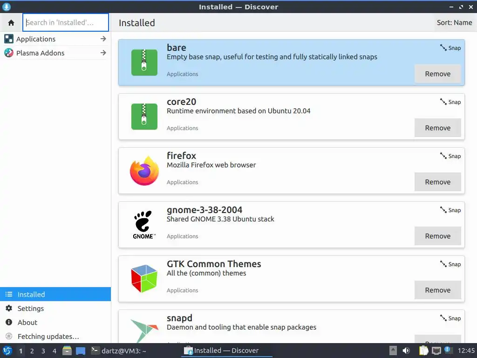Screen dimensions: 477x358
Task: Remove the gnome-3-38-2004 snap
Action: [x=437, y=236]
